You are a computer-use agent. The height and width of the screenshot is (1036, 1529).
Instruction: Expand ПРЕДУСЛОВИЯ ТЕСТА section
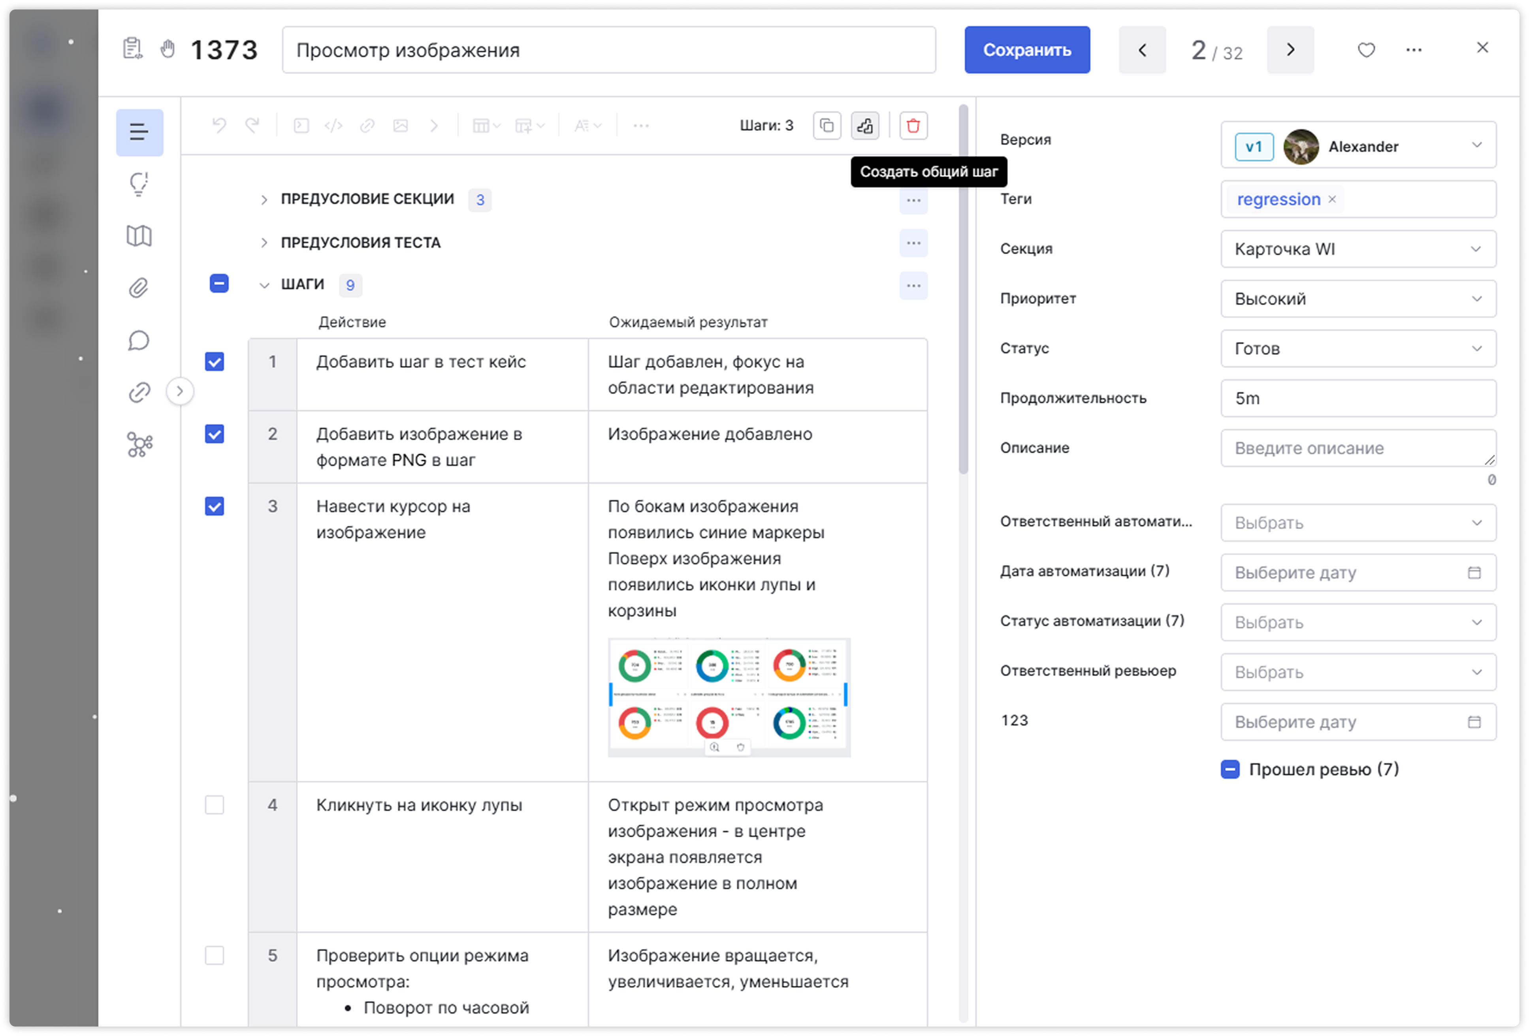click(264, 243)
